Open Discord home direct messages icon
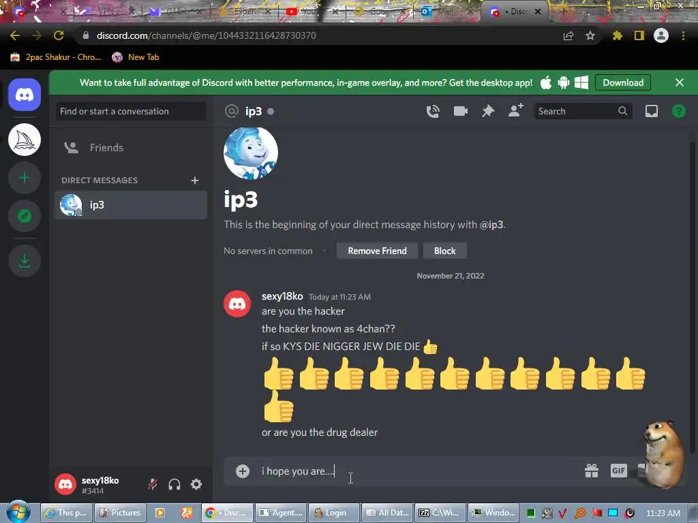The height and width of the screenshot is (523, 698). tap(25, 95)
